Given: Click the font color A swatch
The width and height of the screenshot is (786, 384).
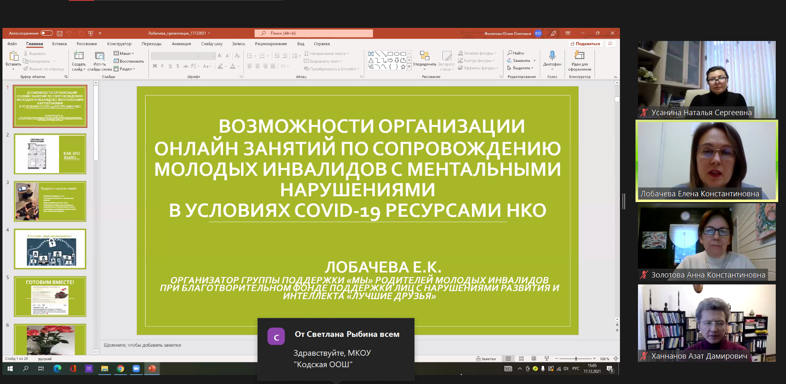Looking at the screenshot, I should (232, 66).
